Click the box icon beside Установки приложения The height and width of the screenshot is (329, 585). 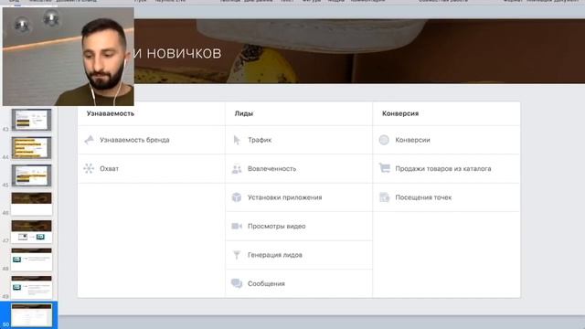[x=237, y=197]
